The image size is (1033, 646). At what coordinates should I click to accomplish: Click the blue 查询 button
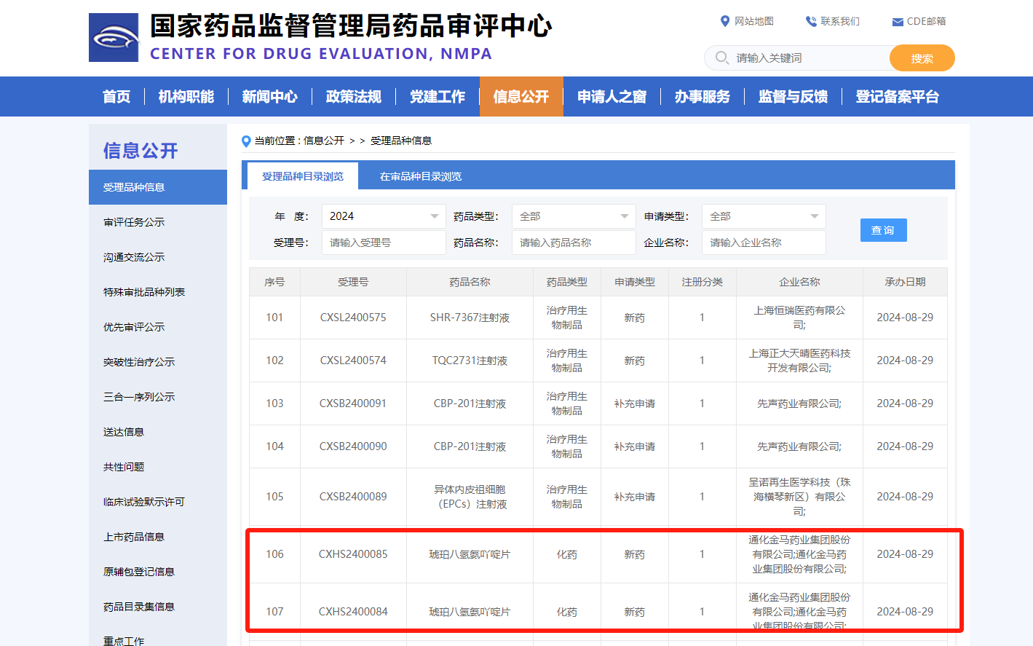(883, 230)
